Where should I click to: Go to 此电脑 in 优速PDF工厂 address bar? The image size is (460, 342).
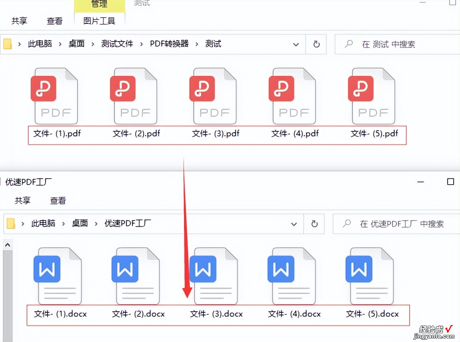(43, 223)
